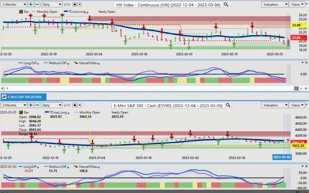Click the (+1) forecast label on VIX toolbar

pyautogui.click(x=67, y=4)
